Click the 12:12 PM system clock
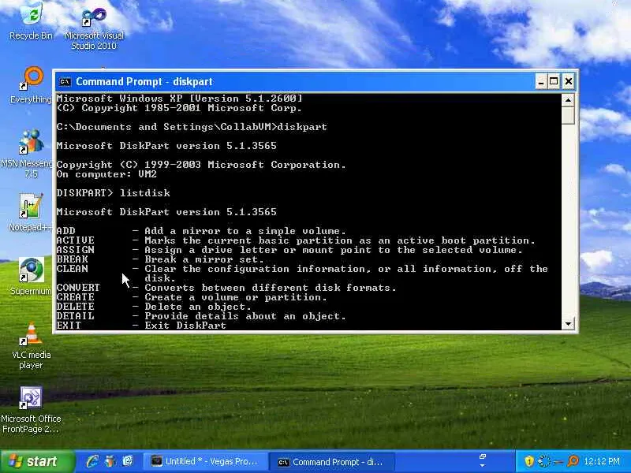This screenshot has height=473, width=631. (x=602, y=461)
